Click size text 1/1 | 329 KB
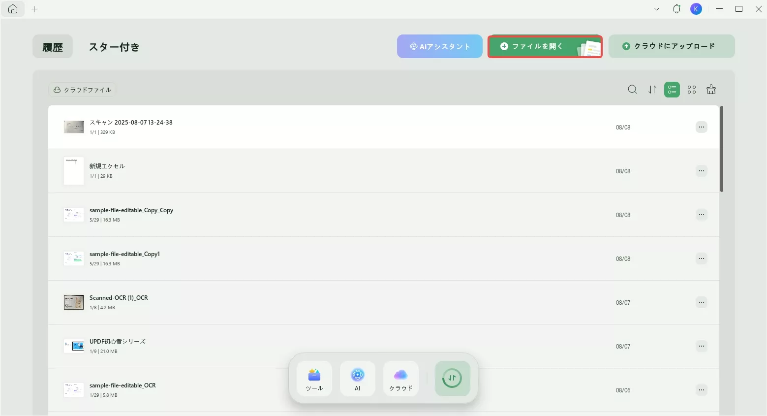This screenshot has height=416, width=767. pos(102,132)
